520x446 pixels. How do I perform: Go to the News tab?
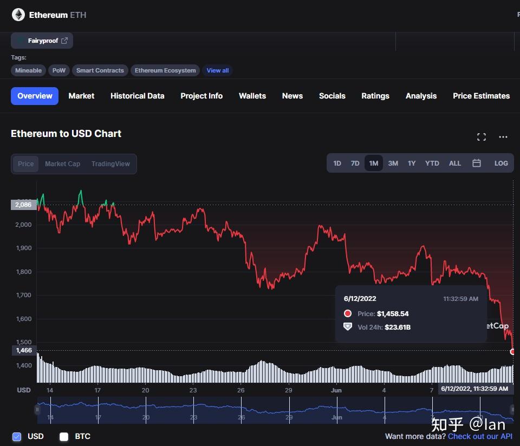pos(292,96)
